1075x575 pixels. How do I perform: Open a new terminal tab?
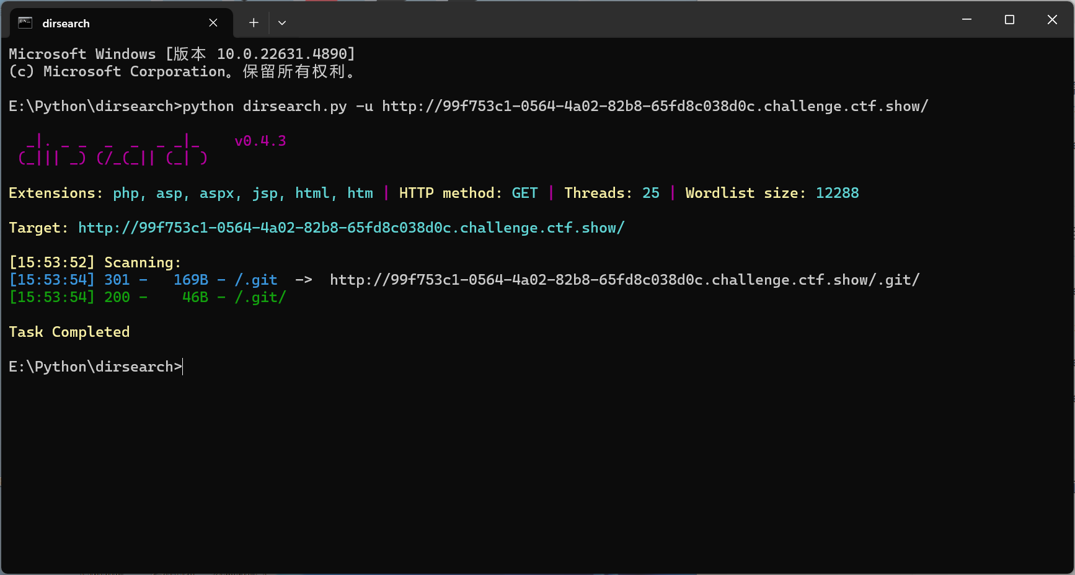(x=254, y=23)
